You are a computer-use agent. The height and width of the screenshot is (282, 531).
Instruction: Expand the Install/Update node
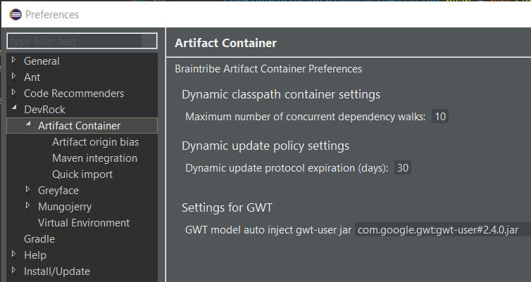13,271
